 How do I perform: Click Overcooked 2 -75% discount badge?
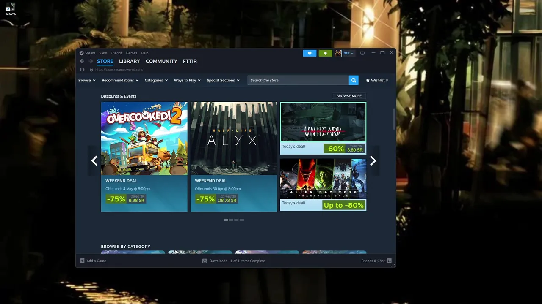[116, 199]
